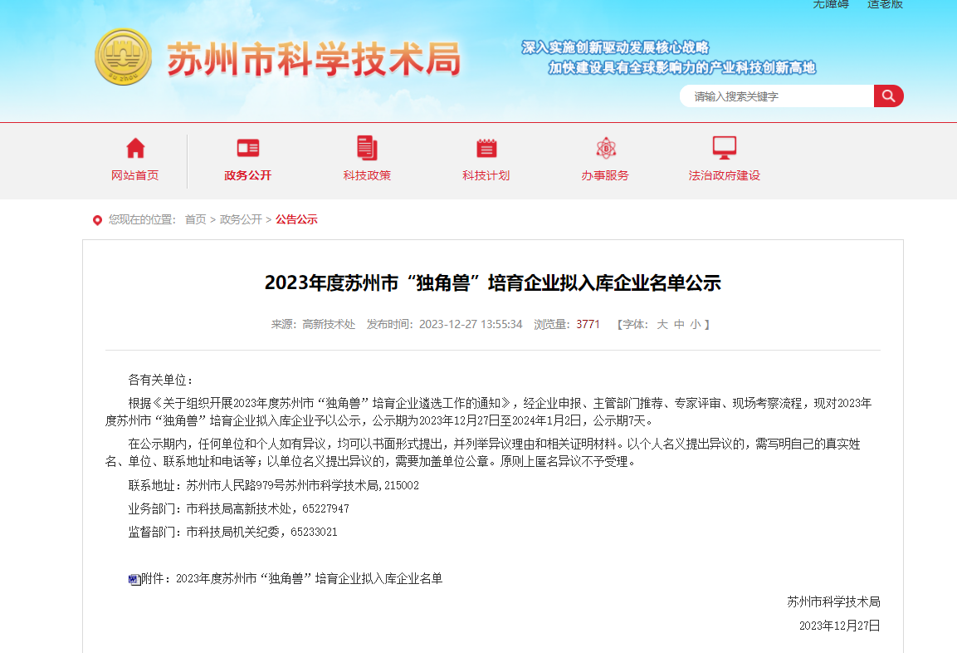Set font size to 小
Image resolution: width=957 pixels, height=653 pixels.
[695, 324]
